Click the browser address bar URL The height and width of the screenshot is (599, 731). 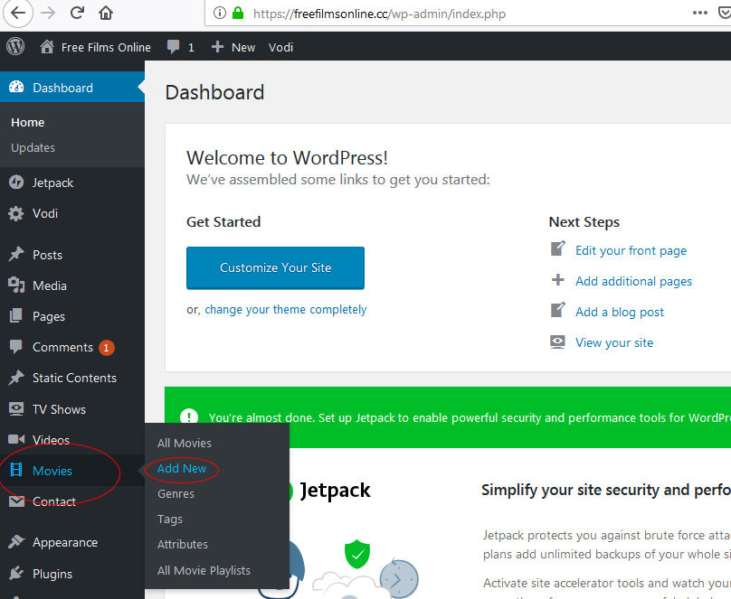pos(379,14)
